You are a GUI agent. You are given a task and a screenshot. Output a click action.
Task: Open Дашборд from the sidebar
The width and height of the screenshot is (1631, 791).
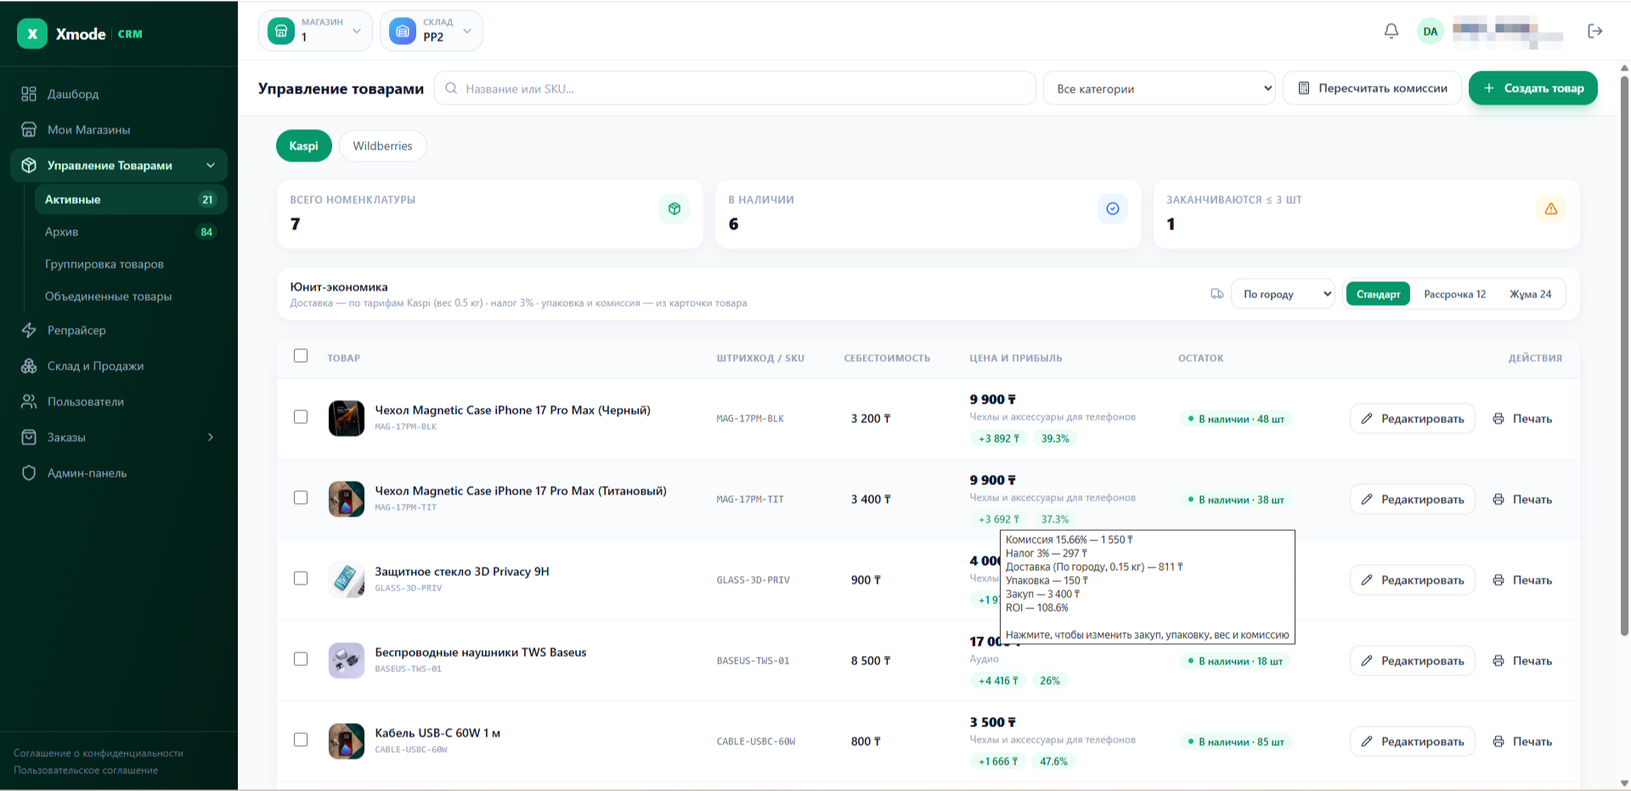tap(119, 94)
